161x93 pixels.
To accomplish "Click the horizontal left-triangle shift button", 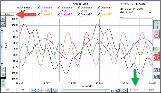I will click(49, 90).
